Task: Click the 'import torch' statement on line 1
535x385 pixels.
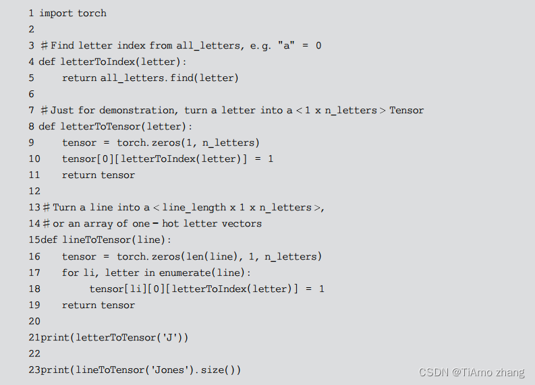Action: pos(73,13)
